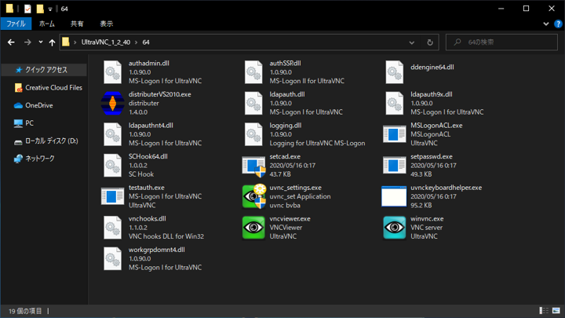
Task: Click the new folder quick access icon
Action: 40,9
